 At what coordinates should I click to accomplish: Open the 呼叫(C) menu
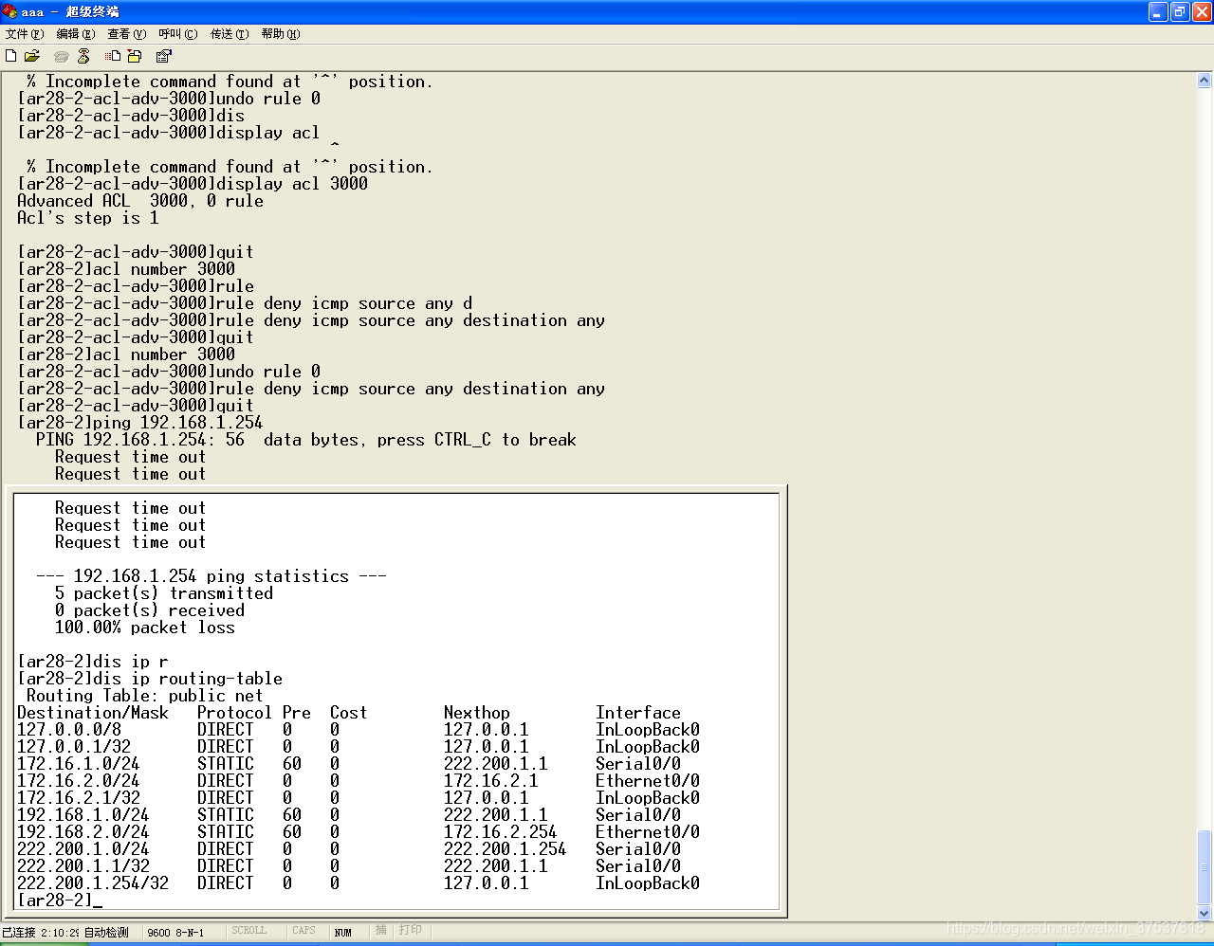pos(178,34)
